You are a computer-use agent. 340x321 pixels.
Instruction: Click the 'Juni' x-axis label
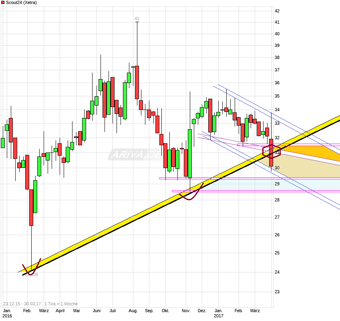97,311
